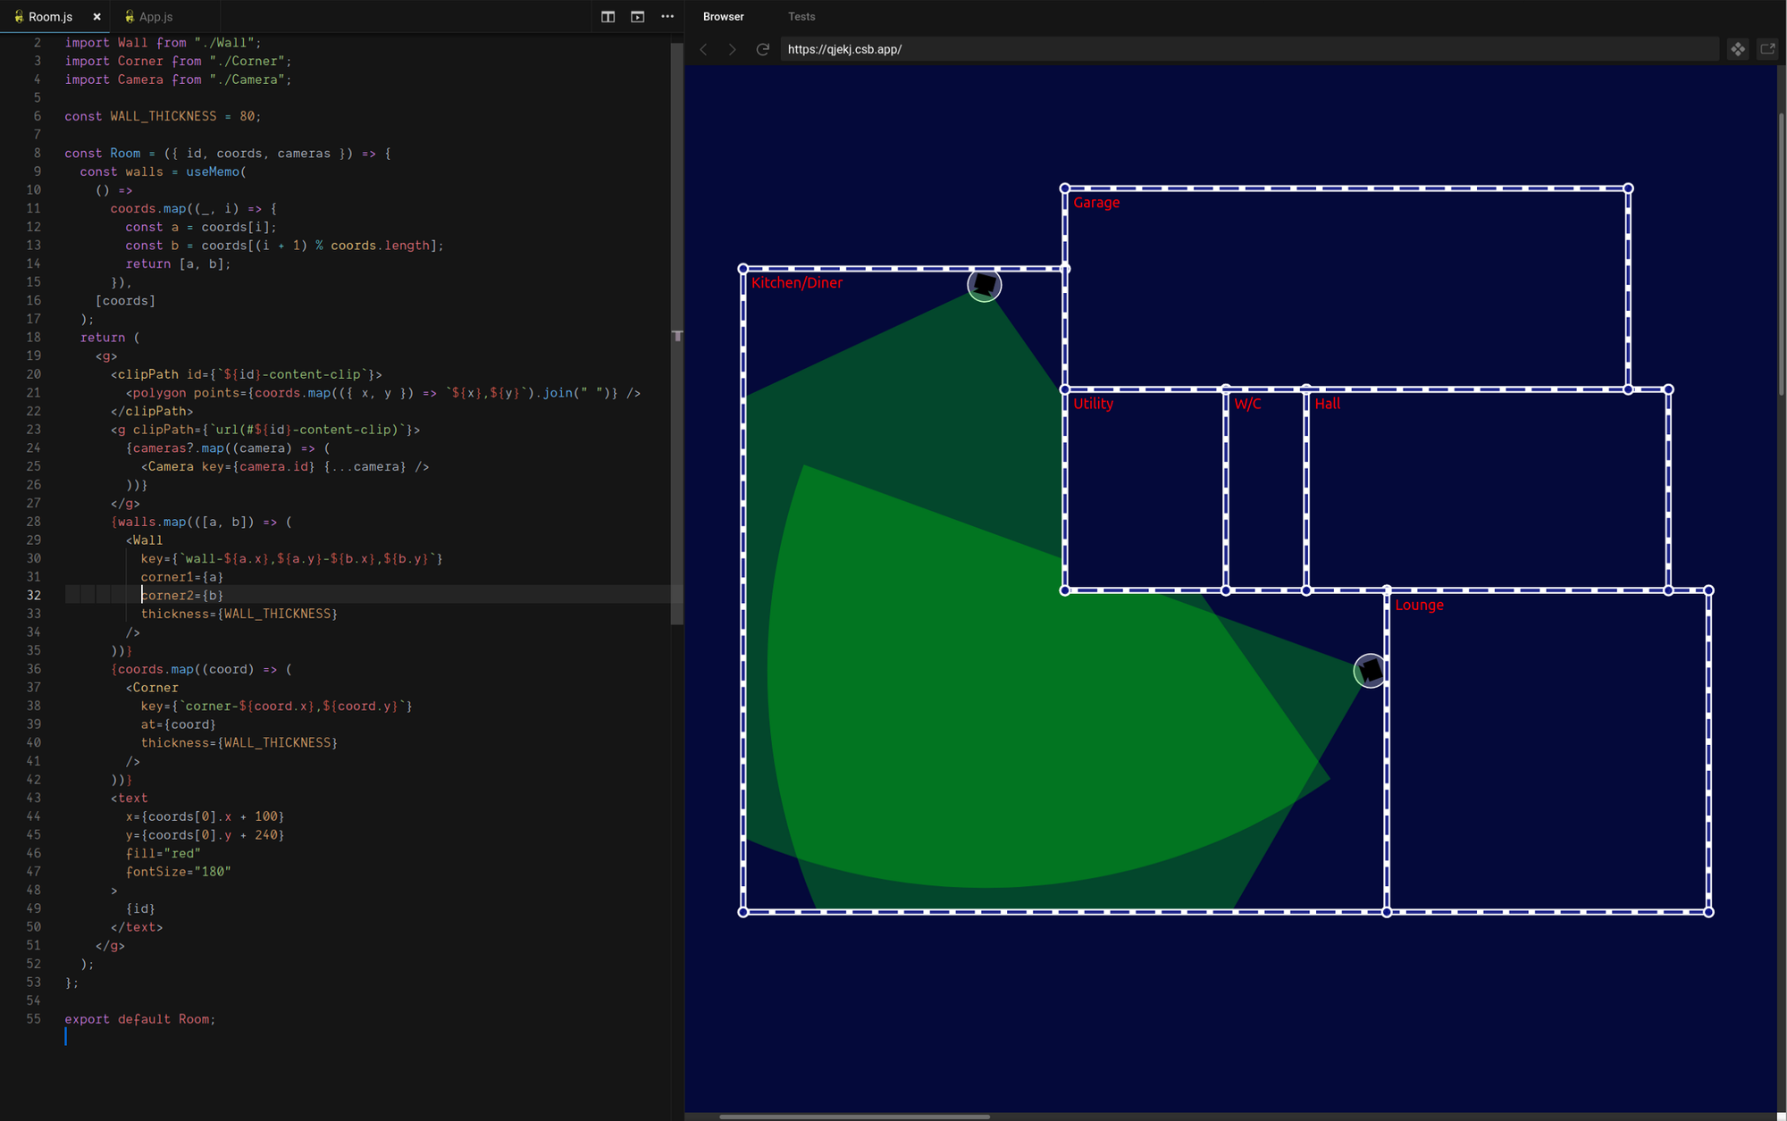The height and width of the screenshot is (1121, 1787).
Task: Click the Garage room label
Action: click(x=1096, y=203)
